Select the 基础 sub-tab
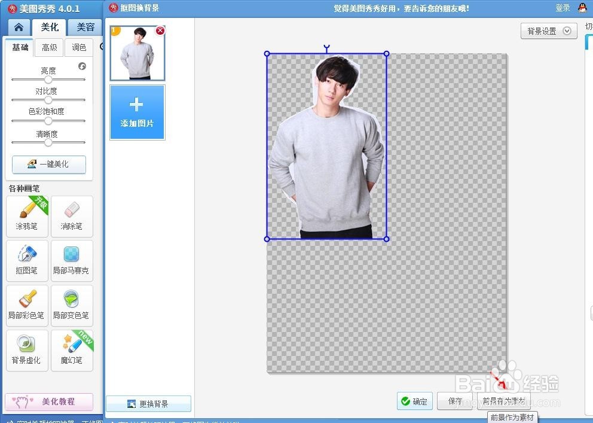Screen dimensions: 593x423 pos(20,47)
